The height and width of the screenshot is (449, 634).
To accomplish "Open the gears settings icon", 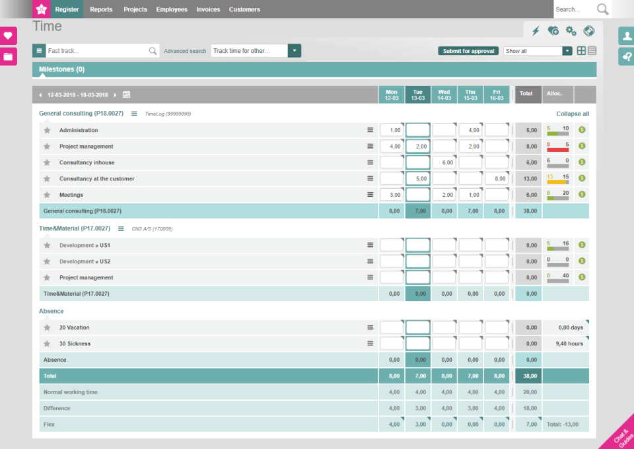I will click(571, 30).
